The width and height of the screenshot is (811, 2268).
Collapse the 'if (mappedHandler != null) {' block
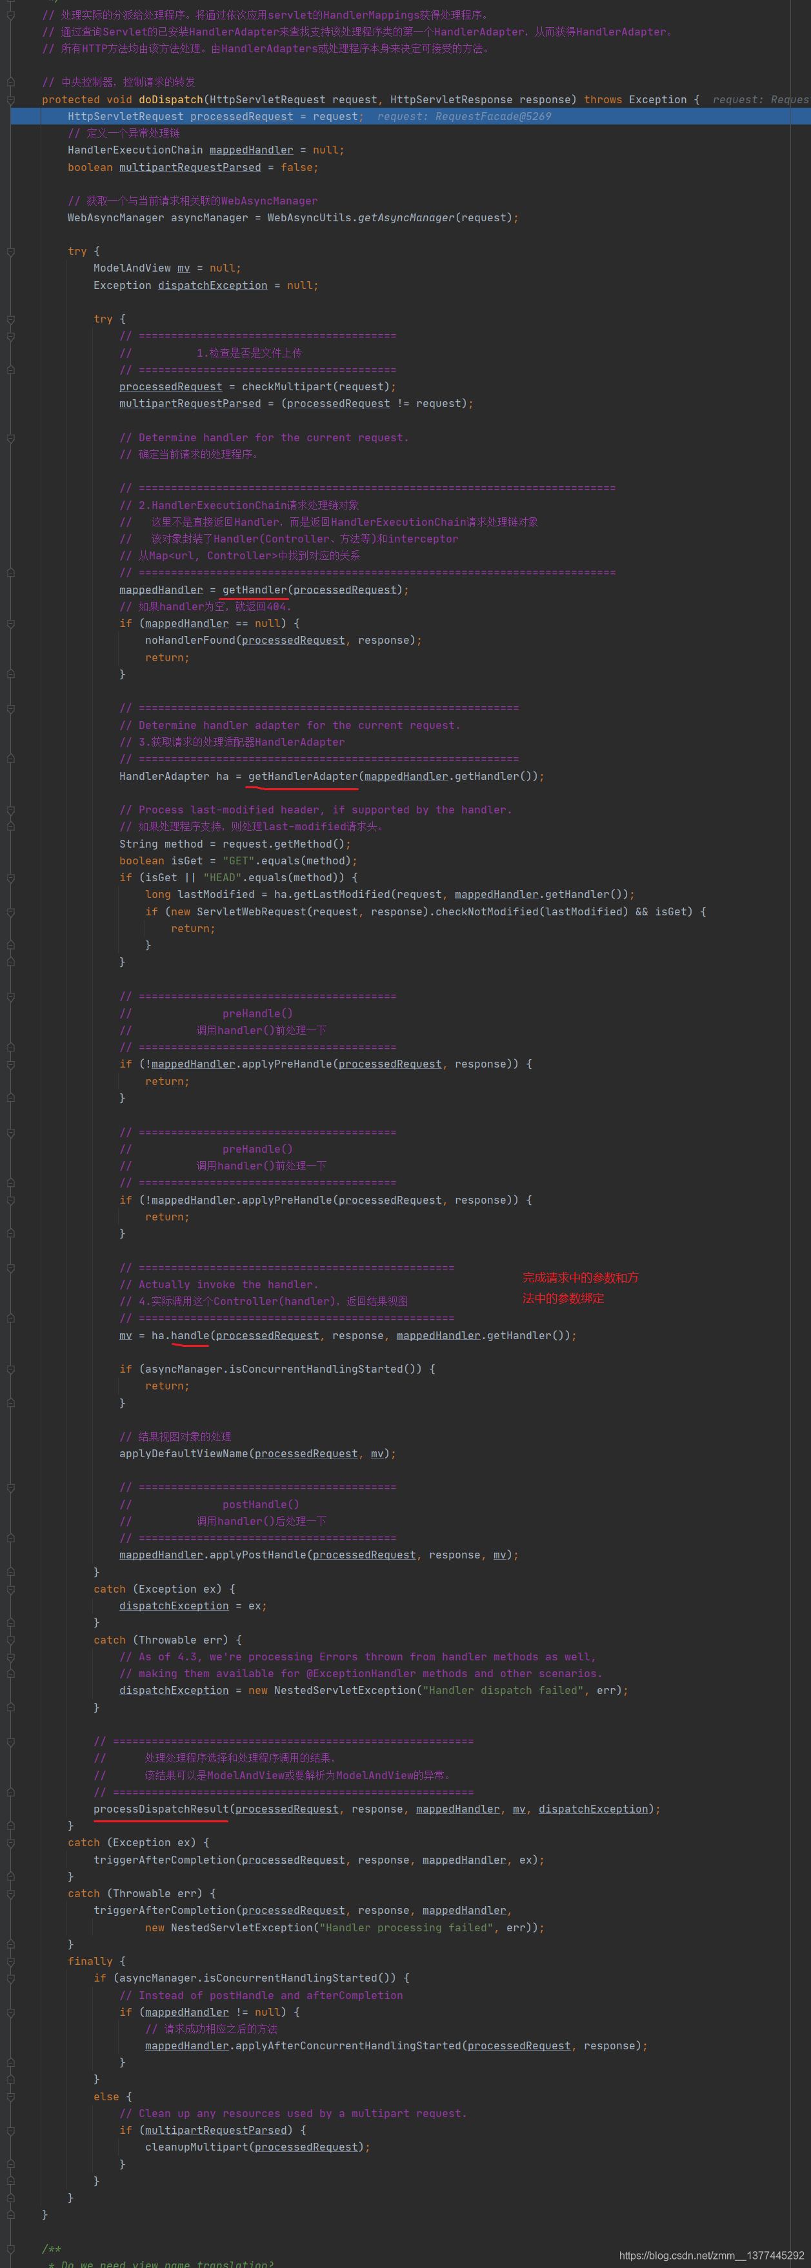coord(10,2013)
